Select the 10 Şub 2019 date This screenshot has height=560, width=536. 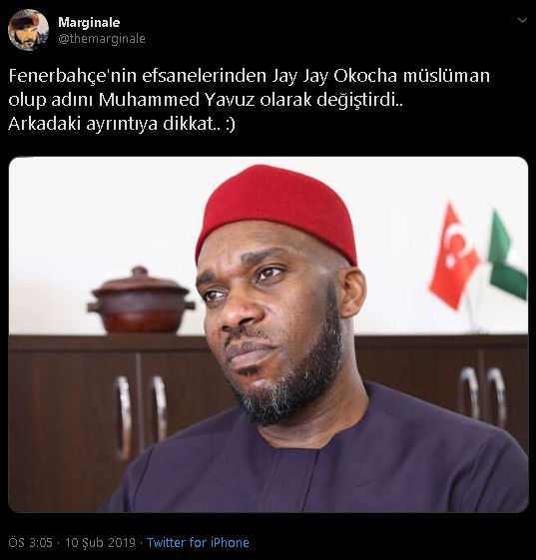[100, 542]
